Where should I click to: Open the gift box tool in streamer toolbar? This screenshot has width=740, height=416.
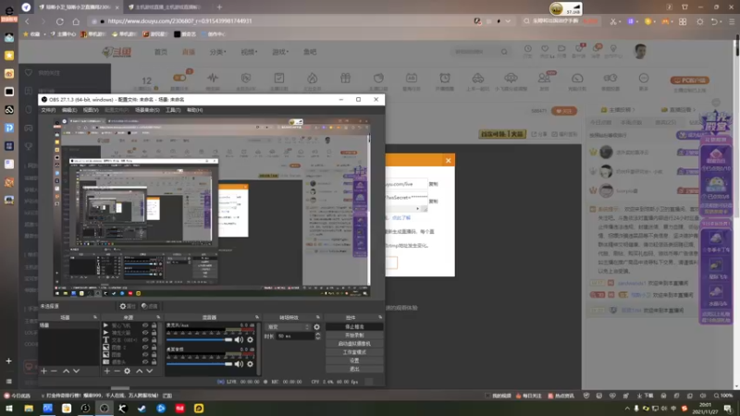pos(345,79)
